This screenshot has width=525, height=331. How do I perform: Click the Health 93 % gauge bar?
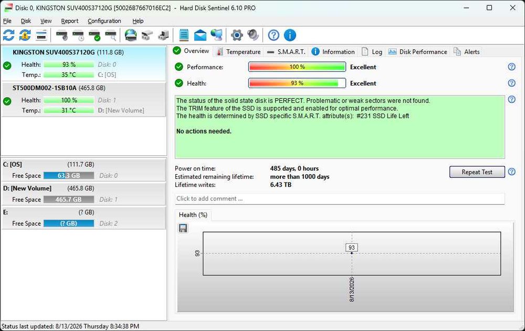pos(297,83)
